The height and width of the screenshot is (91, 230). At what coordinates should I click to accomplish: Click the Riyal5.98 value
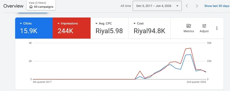(x=109, y=31)
